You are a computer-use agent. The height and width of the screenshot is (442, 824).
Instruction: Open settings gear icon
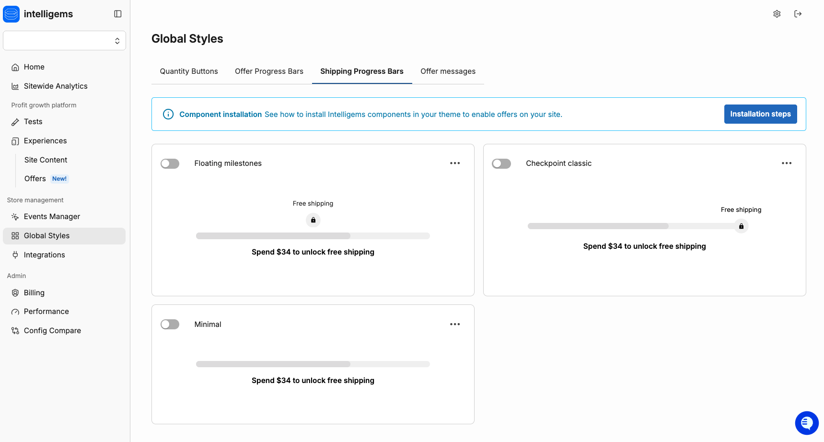777,14
